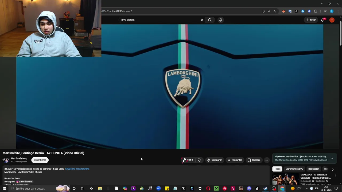Clear the YouTube search box text
Image resolution: width=342 pixels, height=192 pixels.
202,20
